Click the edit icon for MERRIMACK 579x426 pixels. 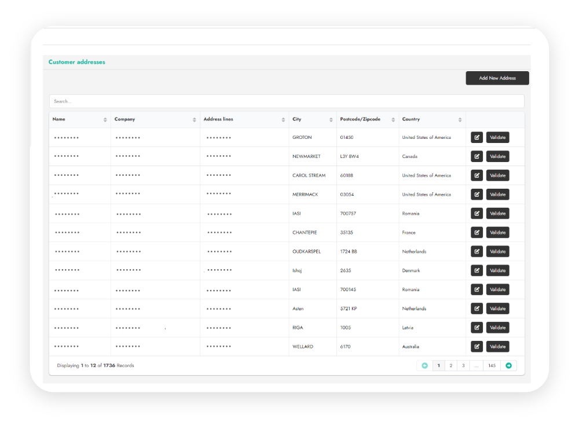point(477,194)
